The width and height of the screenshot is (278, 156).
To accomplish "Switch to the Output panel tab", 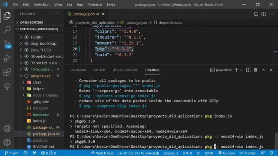I will click(x=99, y=70).
